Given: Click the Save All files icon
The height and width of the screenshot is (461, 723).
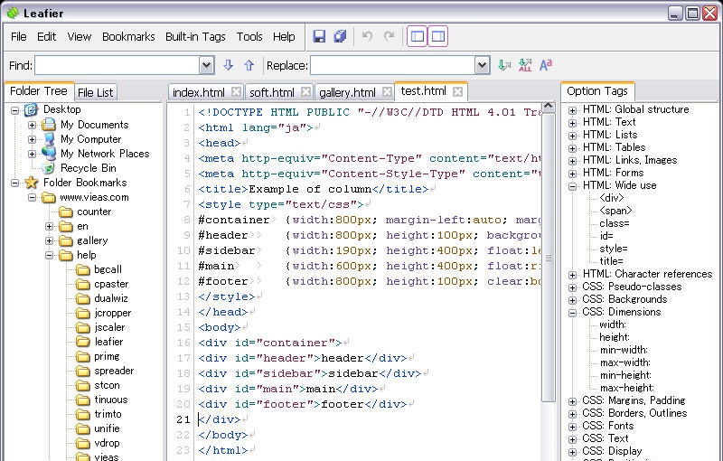Looking at the screenshot, I should pyautogui.click(x=340, y=37).
